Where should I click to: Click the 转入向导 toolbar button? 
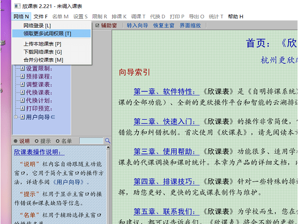pos(137,25)
